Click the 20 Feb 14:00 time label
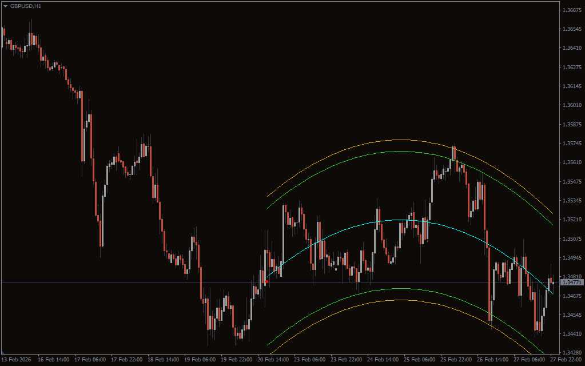This screenshot has width=585, height=366. click(274, 360)
